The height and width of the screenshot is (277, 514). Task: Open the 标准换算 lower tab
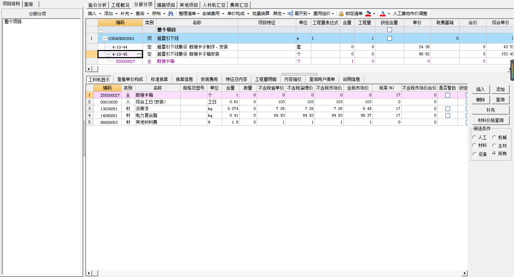159,79
